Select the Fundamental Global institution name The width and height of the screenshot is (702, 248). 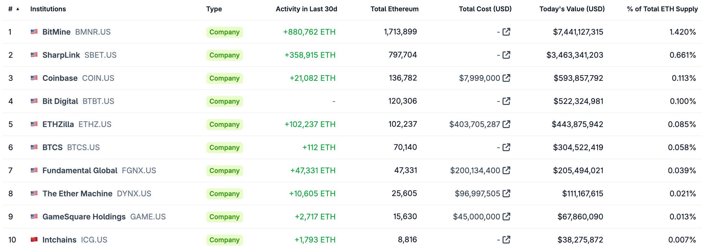point(80,170)
